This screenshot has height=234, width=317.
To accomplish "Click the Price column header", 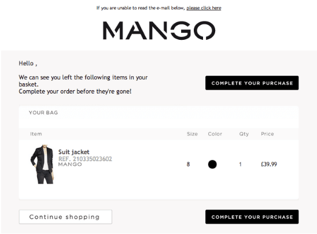I will tap(267, 134).
